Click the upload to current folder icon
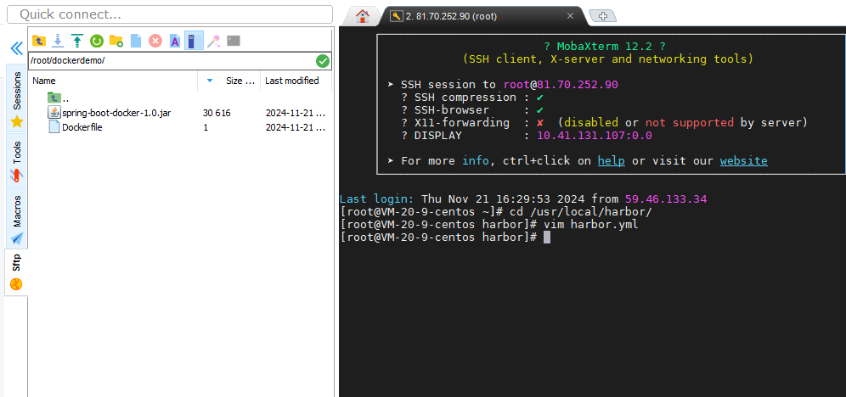The width and height of the screenshot is (846, 397). tap(77, 41)
